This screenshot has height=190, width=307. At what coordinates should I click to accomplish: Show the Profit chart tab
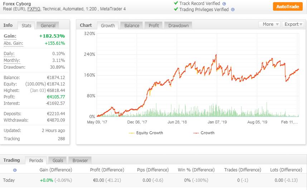[154, 25]
